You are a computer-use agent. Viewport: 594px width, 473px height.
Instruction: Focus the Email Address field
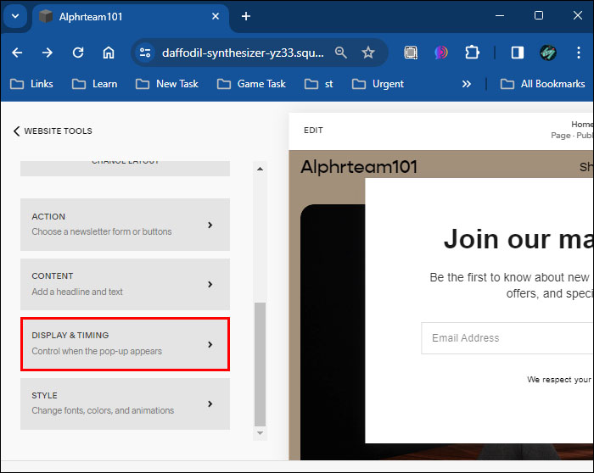click(507, 338)
